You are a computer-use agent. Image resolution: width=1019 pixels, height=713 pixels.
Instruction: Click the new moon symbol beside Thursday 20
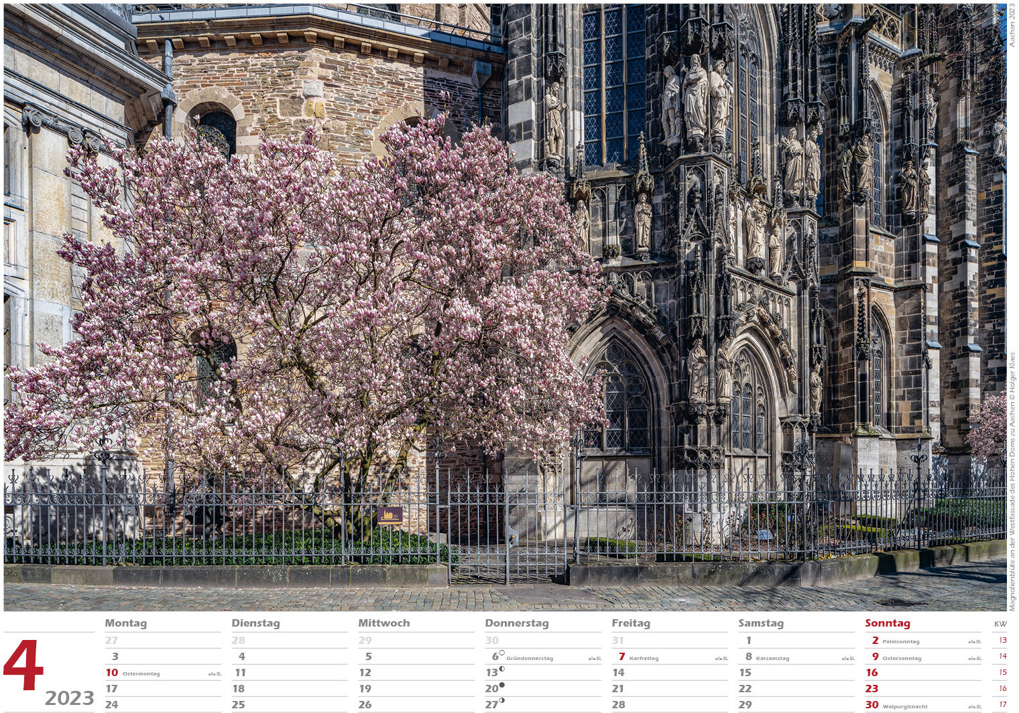501,685
